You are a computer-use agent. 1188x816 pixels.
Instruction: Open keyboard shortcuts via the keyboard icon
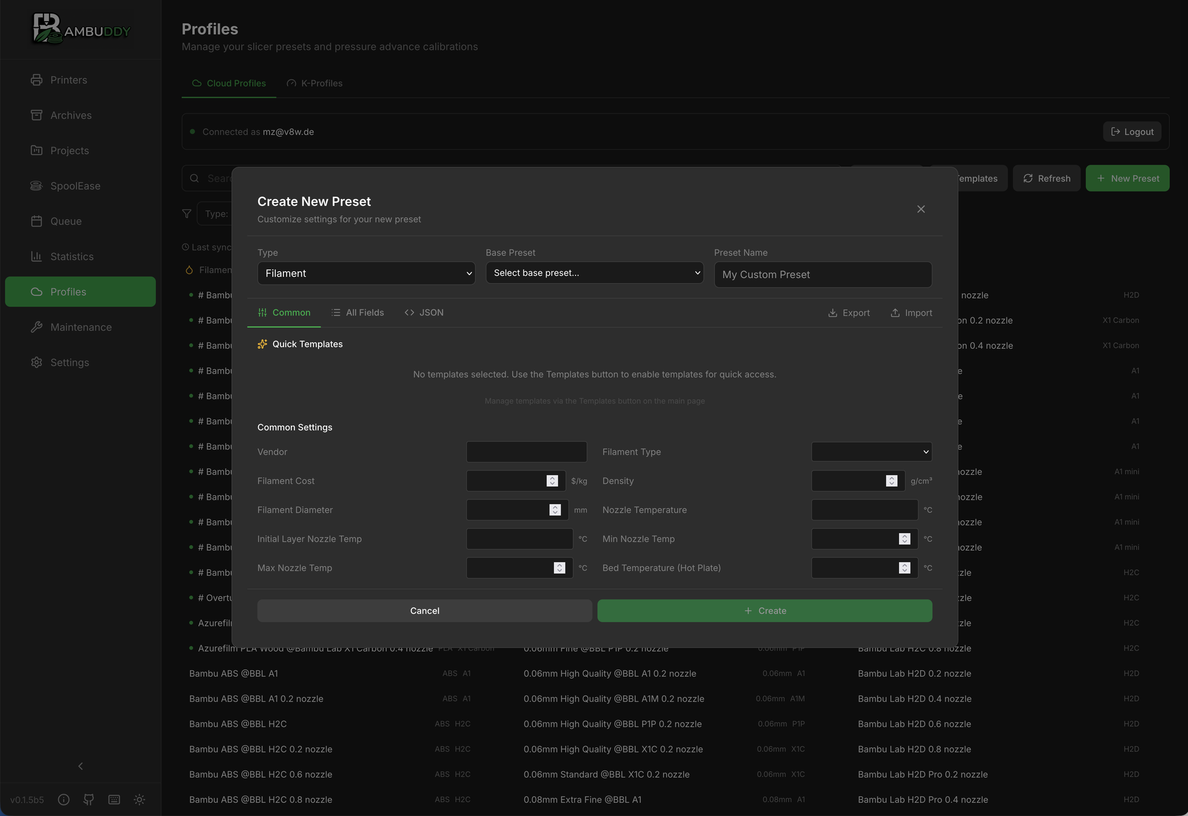pos(114,799)
